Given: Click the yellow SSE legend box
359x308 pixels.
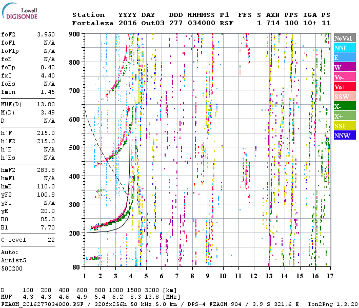Looking at the screenshot, I should point(344,126).
